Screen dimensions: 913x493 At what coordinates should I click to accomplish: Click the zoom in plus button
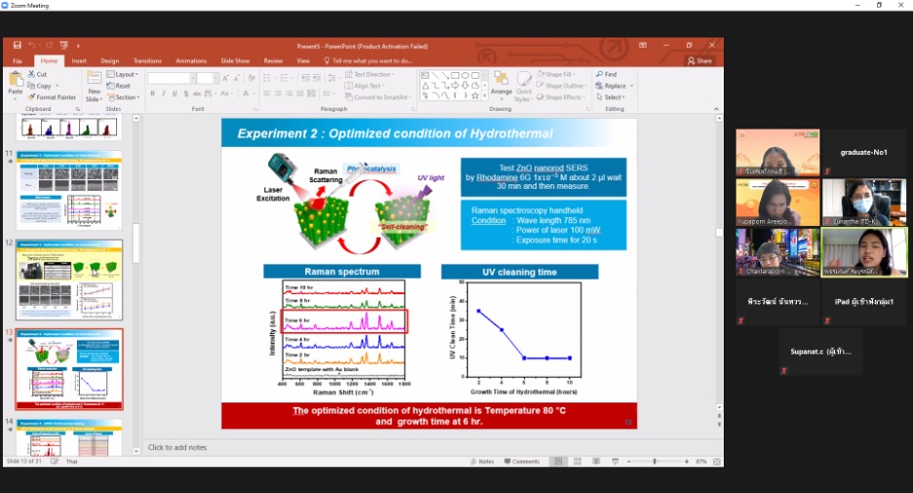click(x=687, y=461)
